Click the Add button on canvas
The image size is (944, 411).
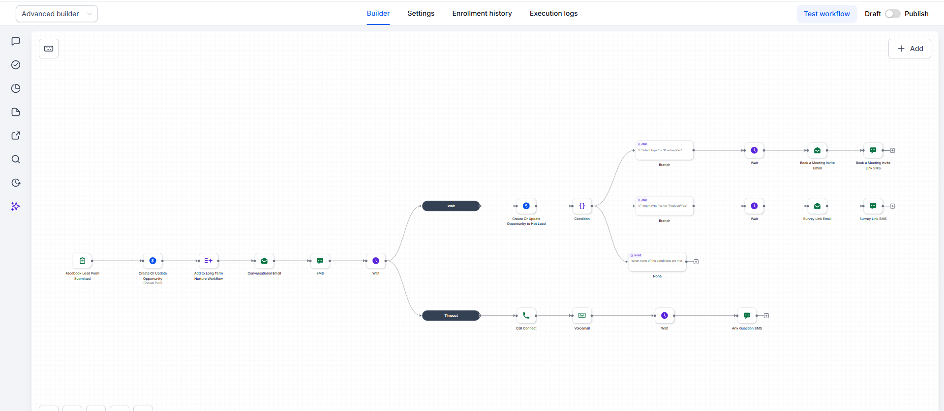[910, 49]
